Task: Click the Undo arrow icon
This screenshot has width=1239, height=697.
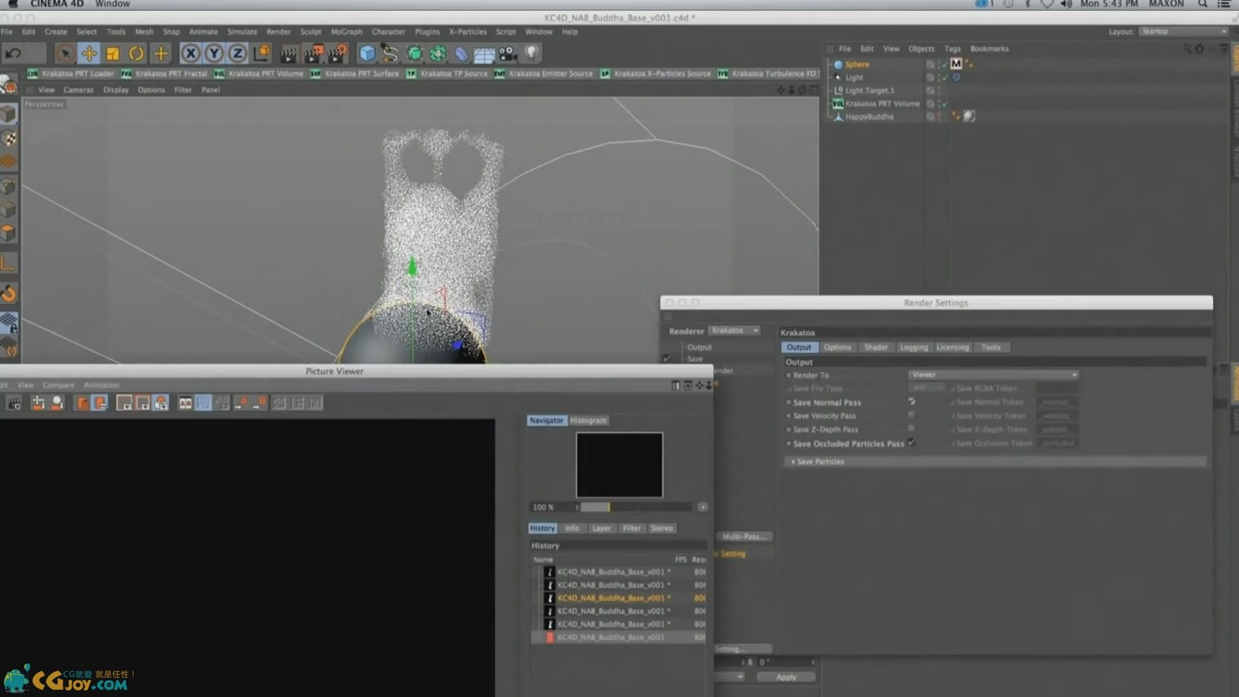Action: [x=14, y=54]
